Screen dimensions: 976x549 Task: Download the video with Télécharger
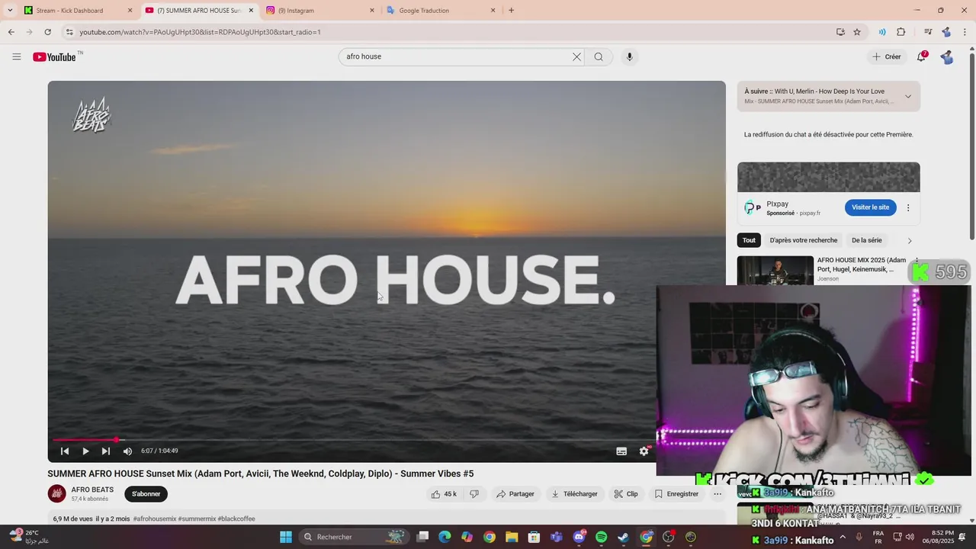point(575,494)
